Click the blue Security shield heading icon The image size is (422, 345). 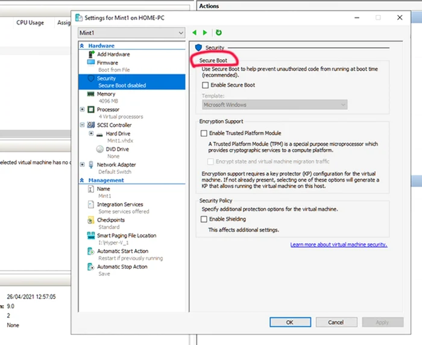click(x=198, y=48)
